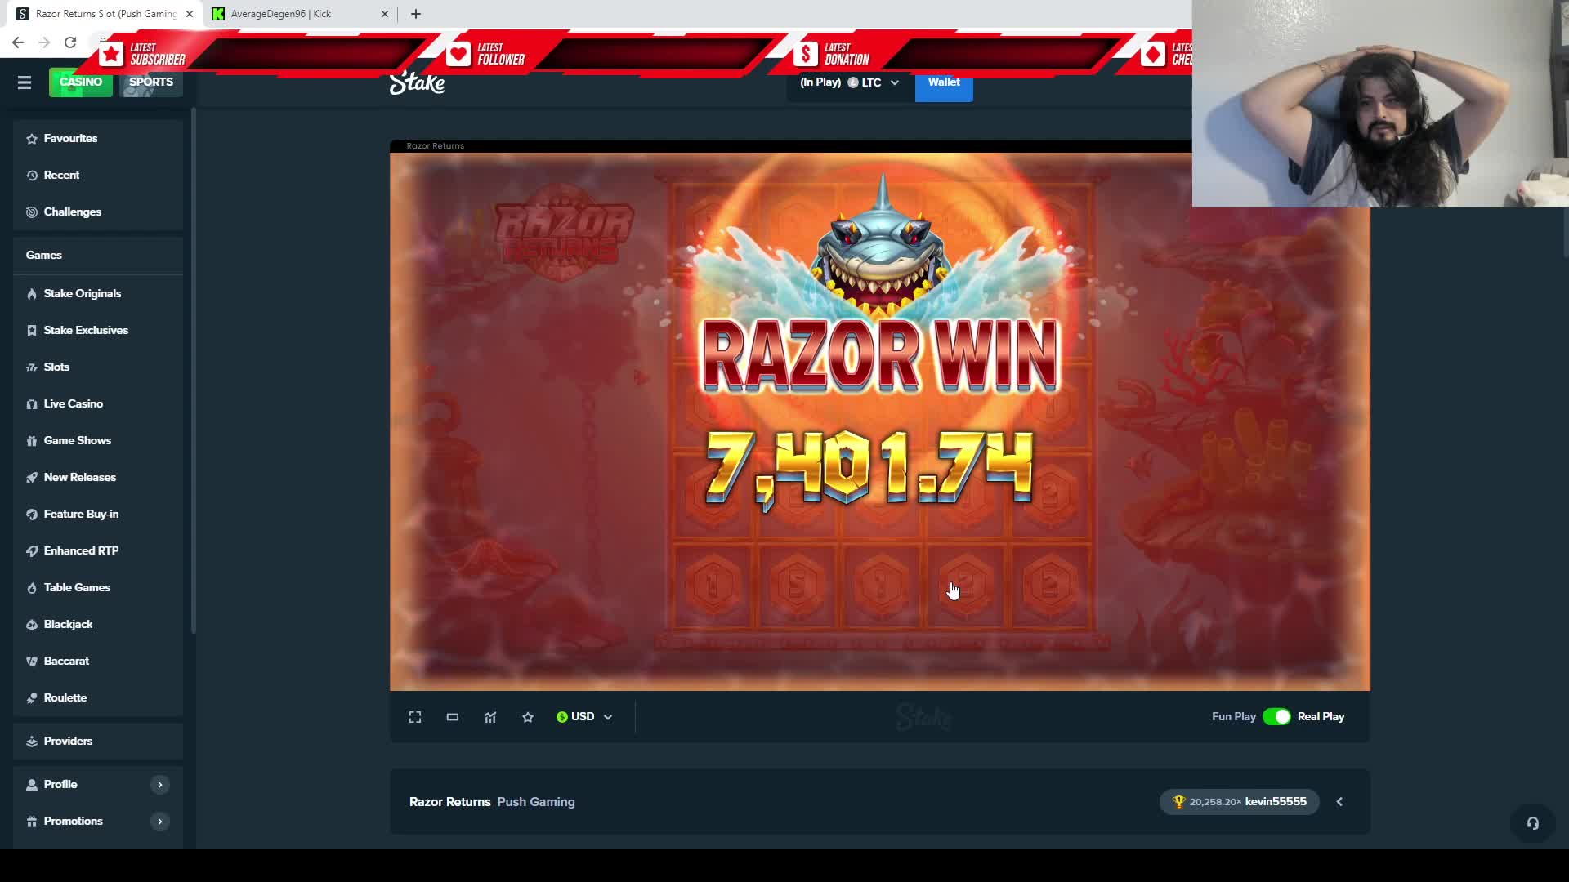
Task: Open Stake Originals games
Action: 98,294
